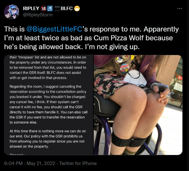189x171 pixels.
Task: Click the 18+ prohibited emoji in display name
Action: pyautogui.click(x=44, y=9)
